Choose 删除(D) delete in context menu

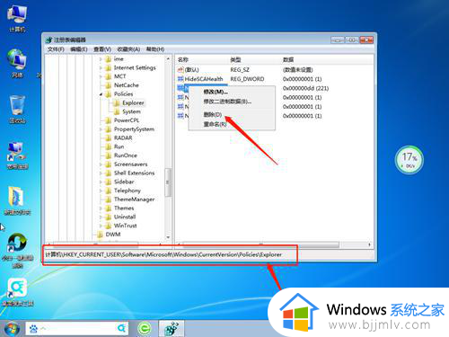click(x=213, y=114)
